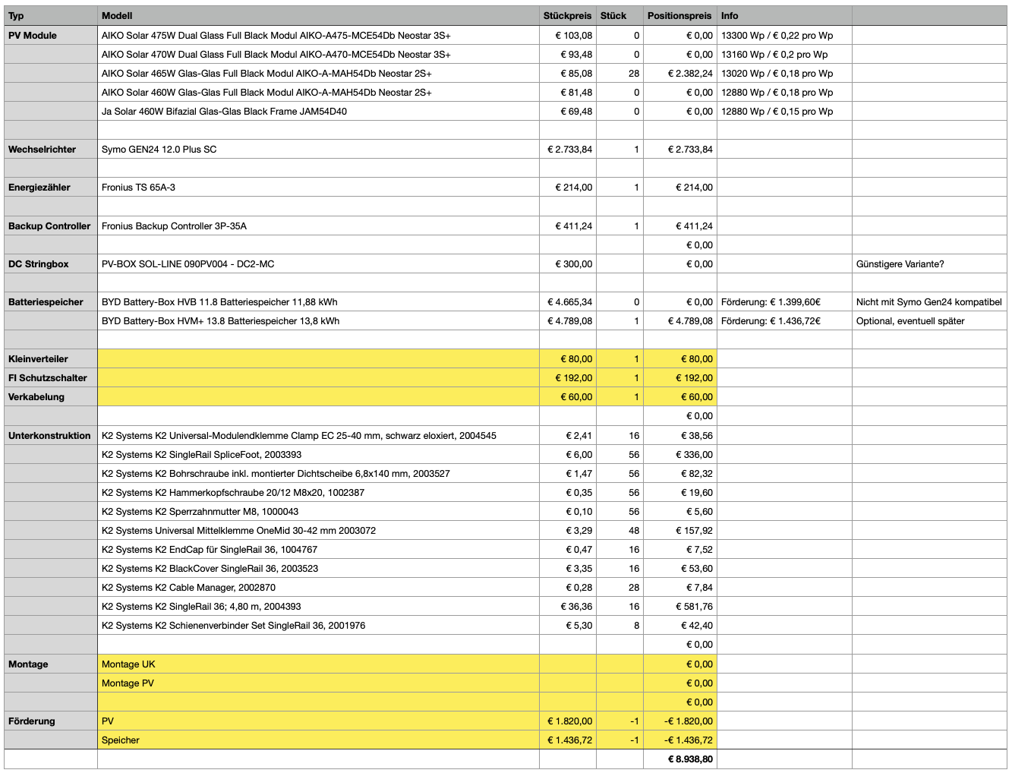Click the Fronius TS 65A-3 cell

pos(318,188)
